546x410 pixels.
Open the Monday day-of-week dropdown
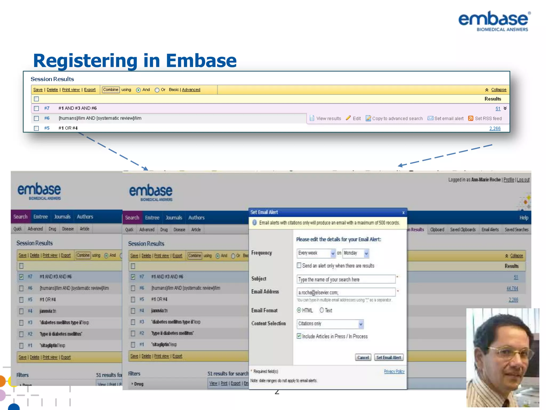pyautogui.click(x=366, y=253)
